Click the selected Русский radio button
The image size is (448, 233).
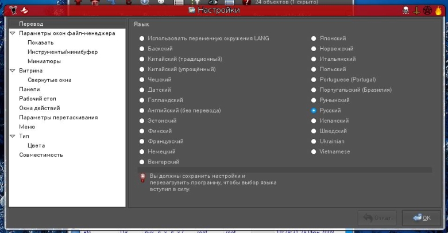(314, 110)
